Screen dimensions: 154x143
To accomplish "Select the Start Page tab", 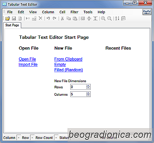I will click(12, 25).
